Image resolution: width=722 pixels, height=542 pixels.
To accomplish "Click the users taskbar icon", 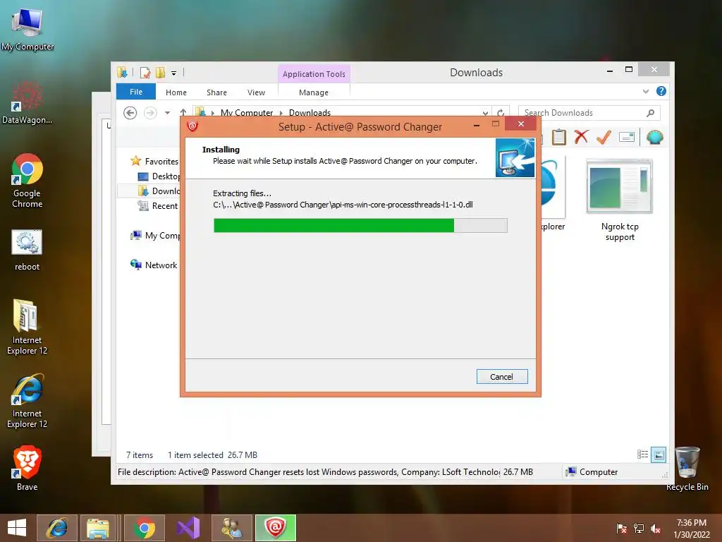I will point(231,528).
